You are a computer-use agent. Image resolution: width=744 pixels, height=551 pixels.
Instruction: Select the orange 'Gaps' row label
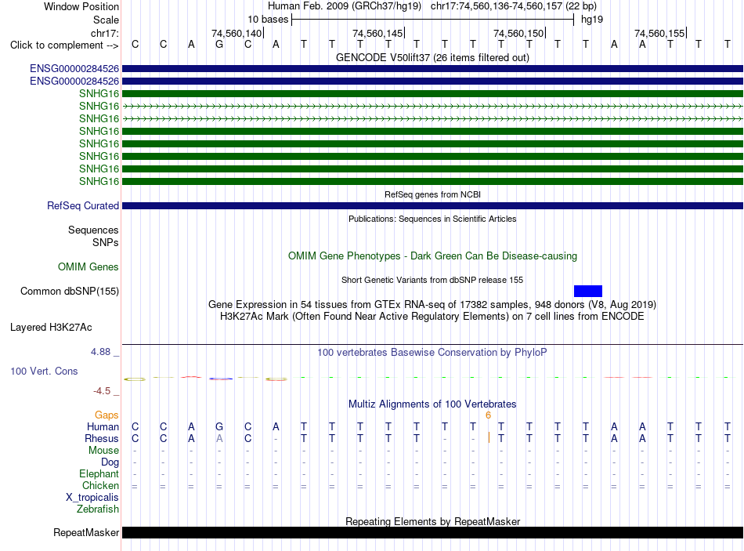coord(107,415)
